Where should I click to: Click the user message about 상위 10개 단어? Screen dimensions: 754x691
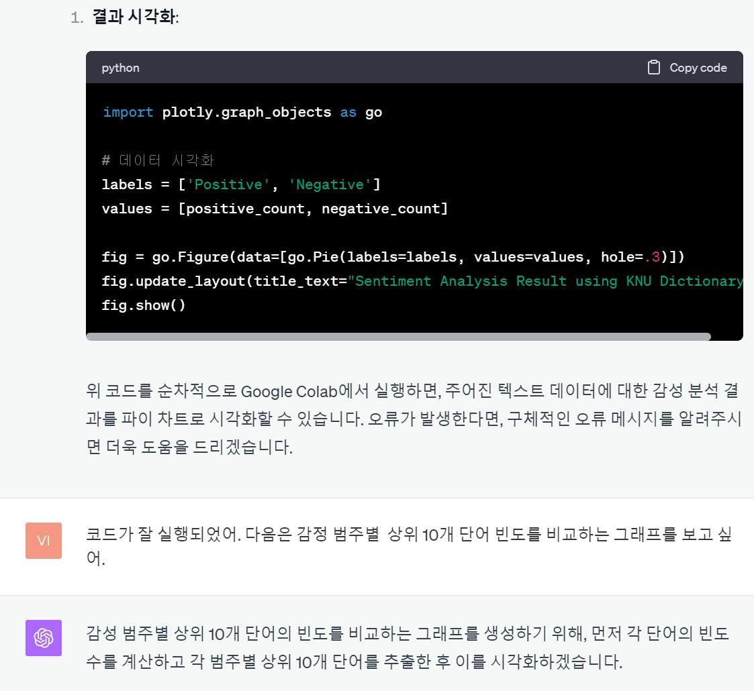tap(409, 546)
